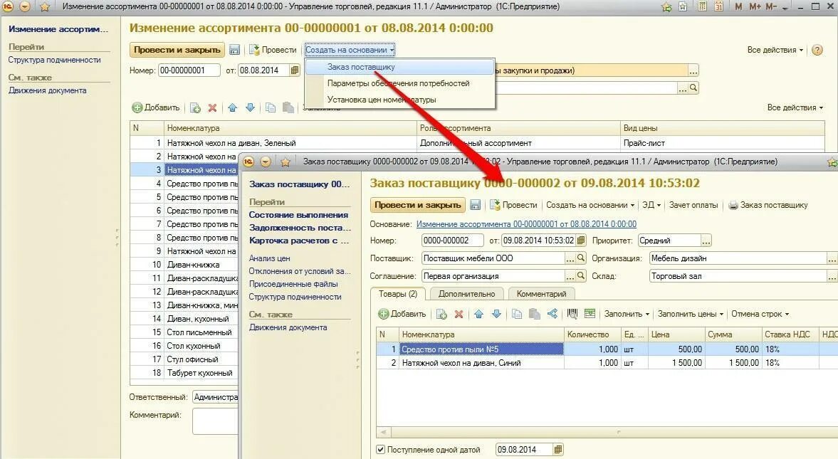Click the star favorites icon in supplier order title bar
Image resolution: width=838 pixels, height=459 pixels.
286,162
